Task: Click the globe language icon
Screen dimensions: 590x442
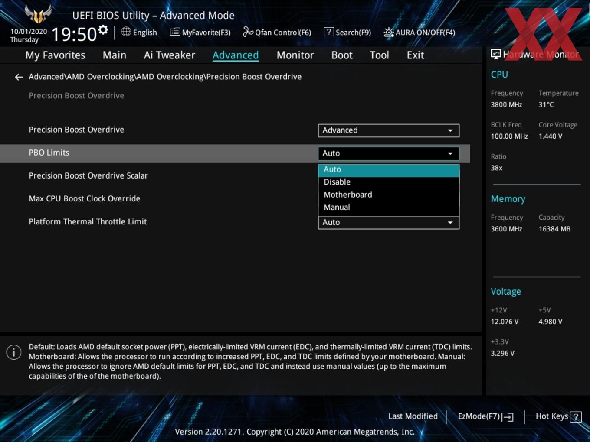Action: point(126,32)
